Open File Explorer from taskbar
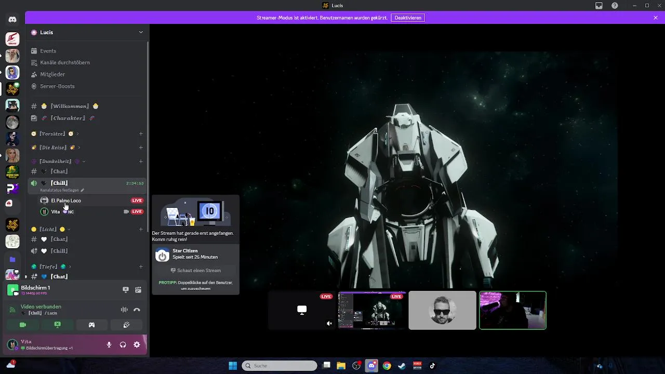The image size is (665, 374). pos(341,366)
